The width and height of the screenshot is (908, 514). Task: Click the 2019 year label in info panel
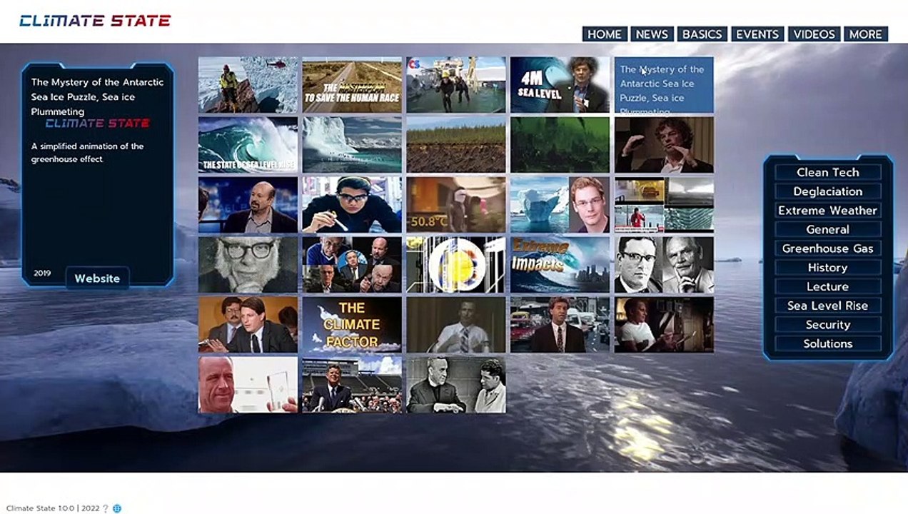point(42,273)
